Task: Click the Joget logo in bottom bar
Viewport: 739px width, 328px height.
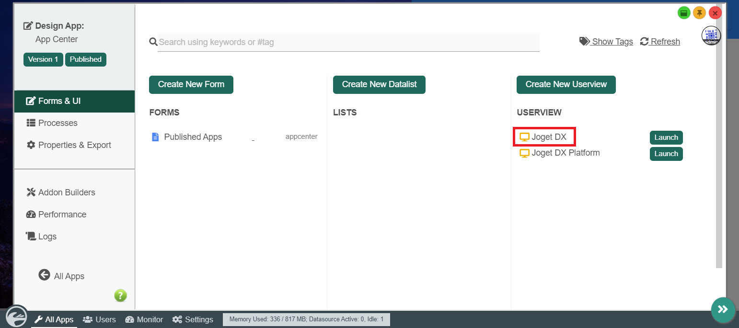Action: [17, 316]
